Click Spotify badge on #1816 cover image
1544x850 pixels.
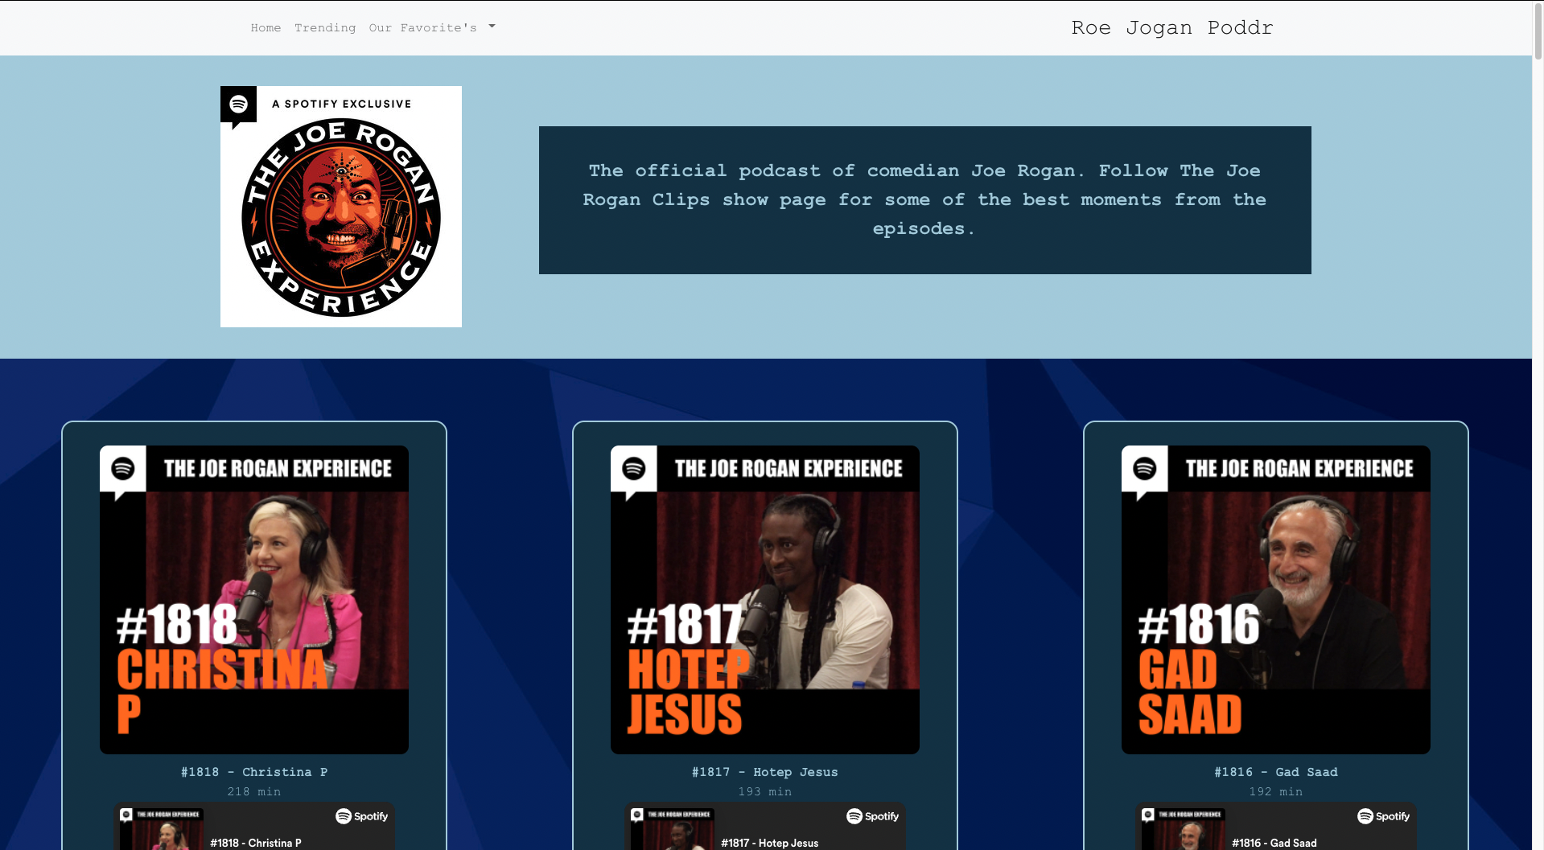click(x=1145, y=469)
